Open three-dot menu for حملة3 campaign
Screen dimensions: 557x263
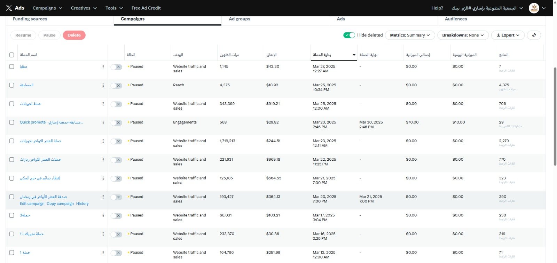click(103, 215)
